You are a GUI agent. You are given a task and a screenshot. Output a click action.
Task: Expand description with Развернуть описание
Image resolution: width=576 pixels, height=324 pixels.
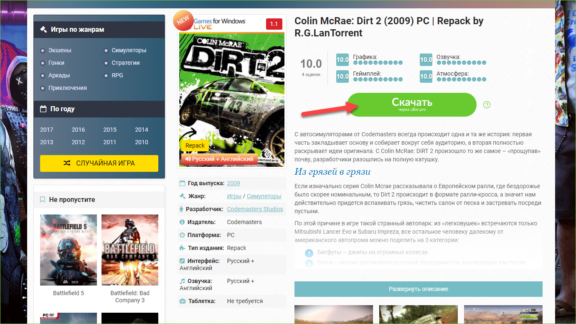click(x=419, y=289)
